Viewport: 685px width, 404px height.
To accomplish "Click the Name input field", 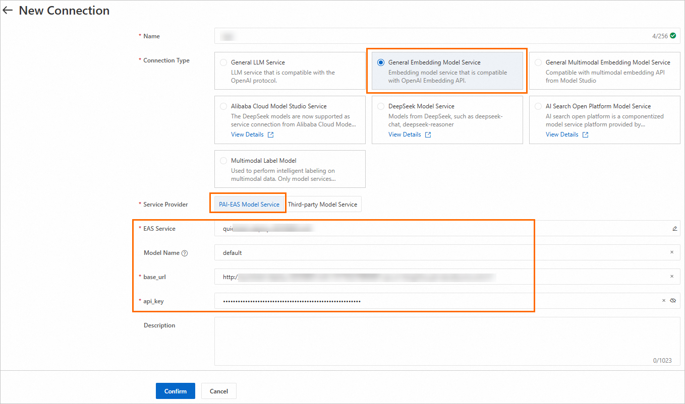I will point(429,36).
